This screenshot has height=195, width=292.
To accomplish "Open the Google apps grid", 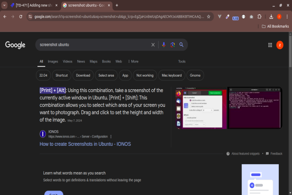I will coord(270,45).
